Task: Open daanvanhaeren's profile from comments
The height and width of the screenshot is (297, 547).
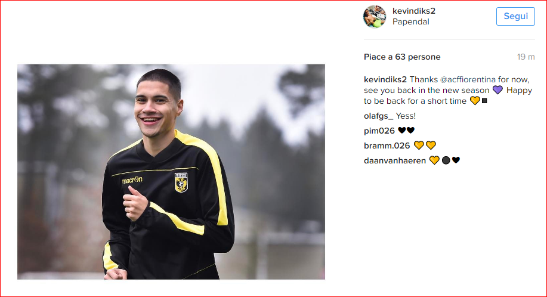Action: (x=395, y=160)
